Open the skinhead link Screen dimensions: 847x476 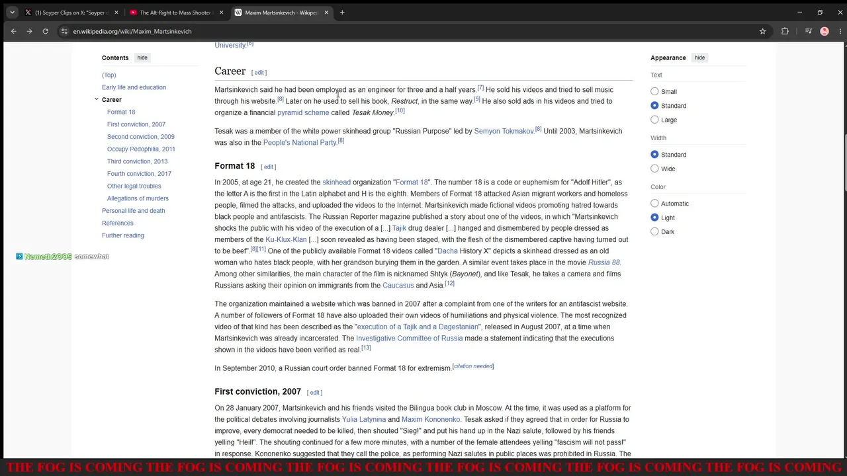tap(336, 182)
